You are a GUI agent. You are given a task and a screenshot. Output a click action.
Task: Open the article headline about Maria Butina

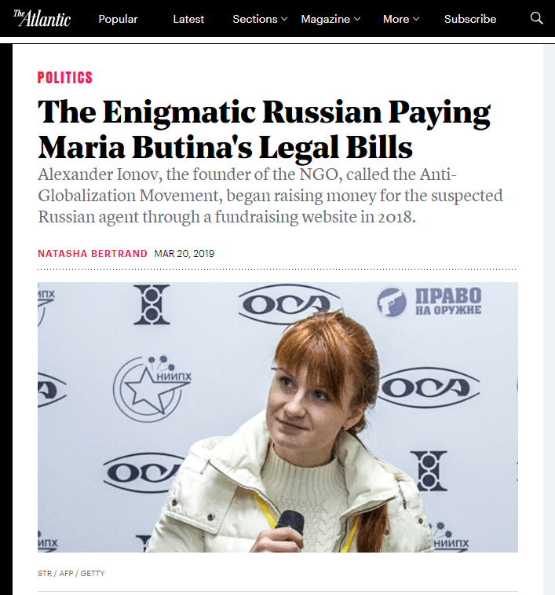(265, 129)
